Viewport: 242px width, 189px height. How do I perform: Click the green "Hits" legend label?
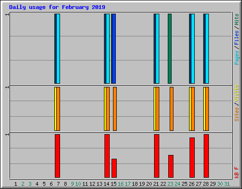click(x=237, y=19)
